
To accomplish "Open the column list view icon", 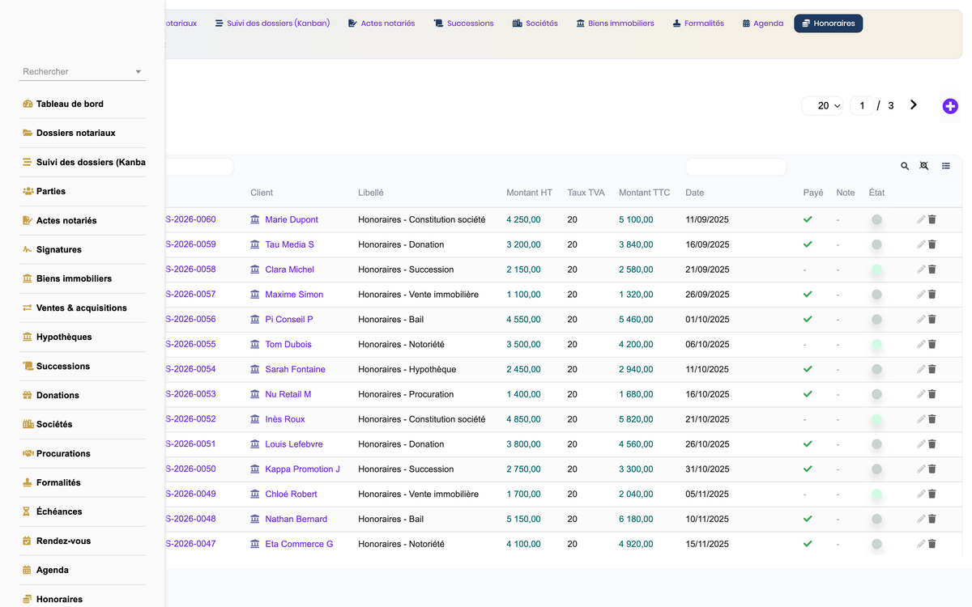I will click(x=946, y=166).
